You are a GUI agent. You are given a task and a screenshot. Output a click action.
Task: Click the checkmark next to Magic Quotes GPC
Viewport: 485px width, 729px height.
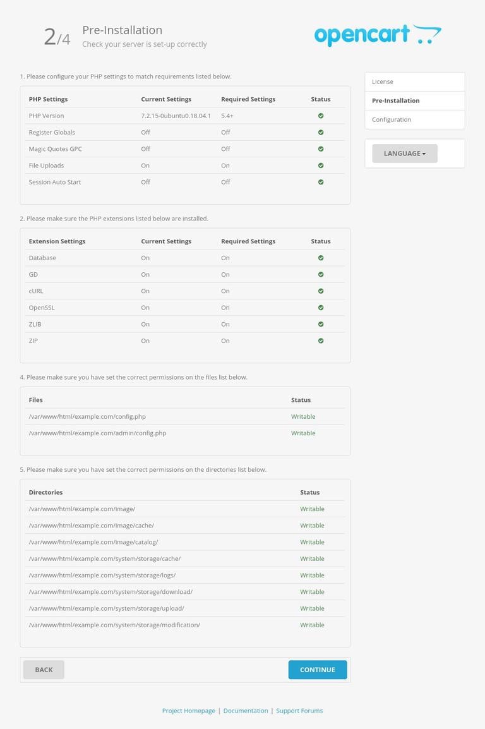click(321, 148)
